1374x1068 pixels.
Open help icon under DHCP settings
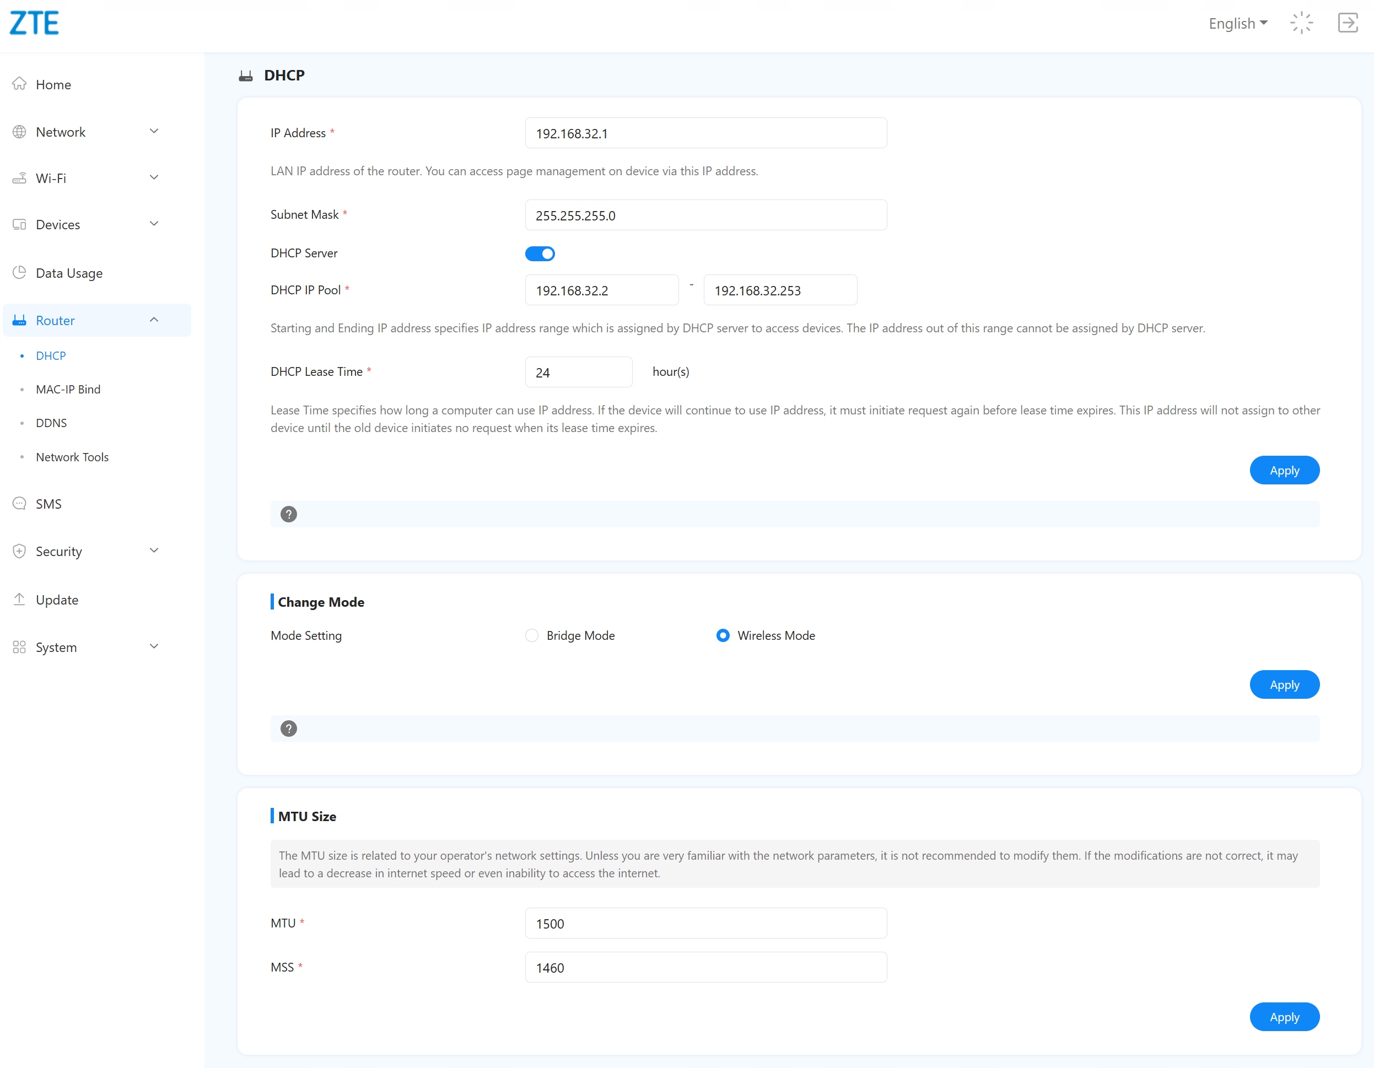pos(289,514)
